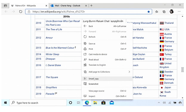Screen dimensions: 186x112
Task: Choose Inspect in the context menu
Action: click(x=107, y=96)
